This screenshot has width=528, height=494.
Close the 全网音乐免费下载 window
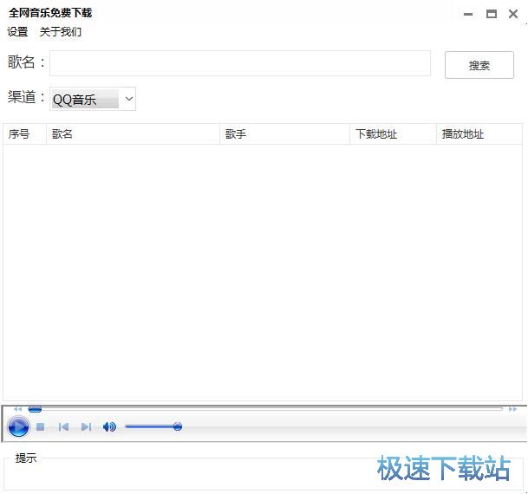[513, 14]
